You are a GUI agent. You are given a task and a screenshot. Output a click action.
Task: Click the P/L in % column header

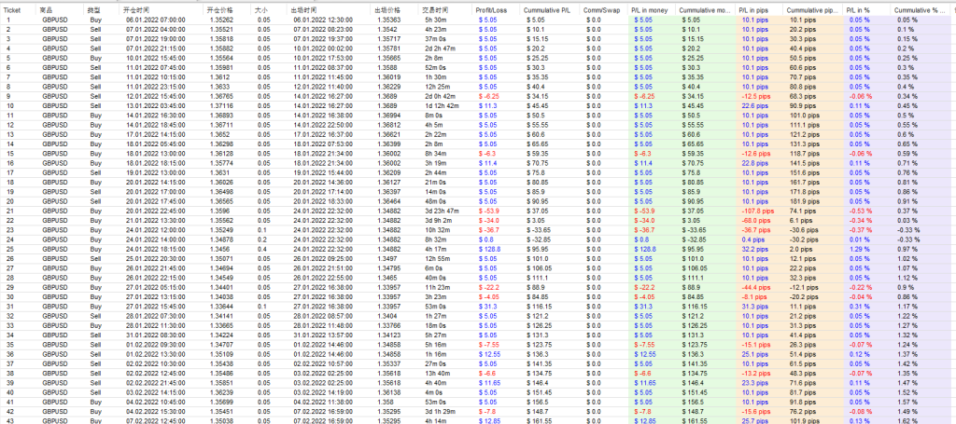[x=858, y=8]
